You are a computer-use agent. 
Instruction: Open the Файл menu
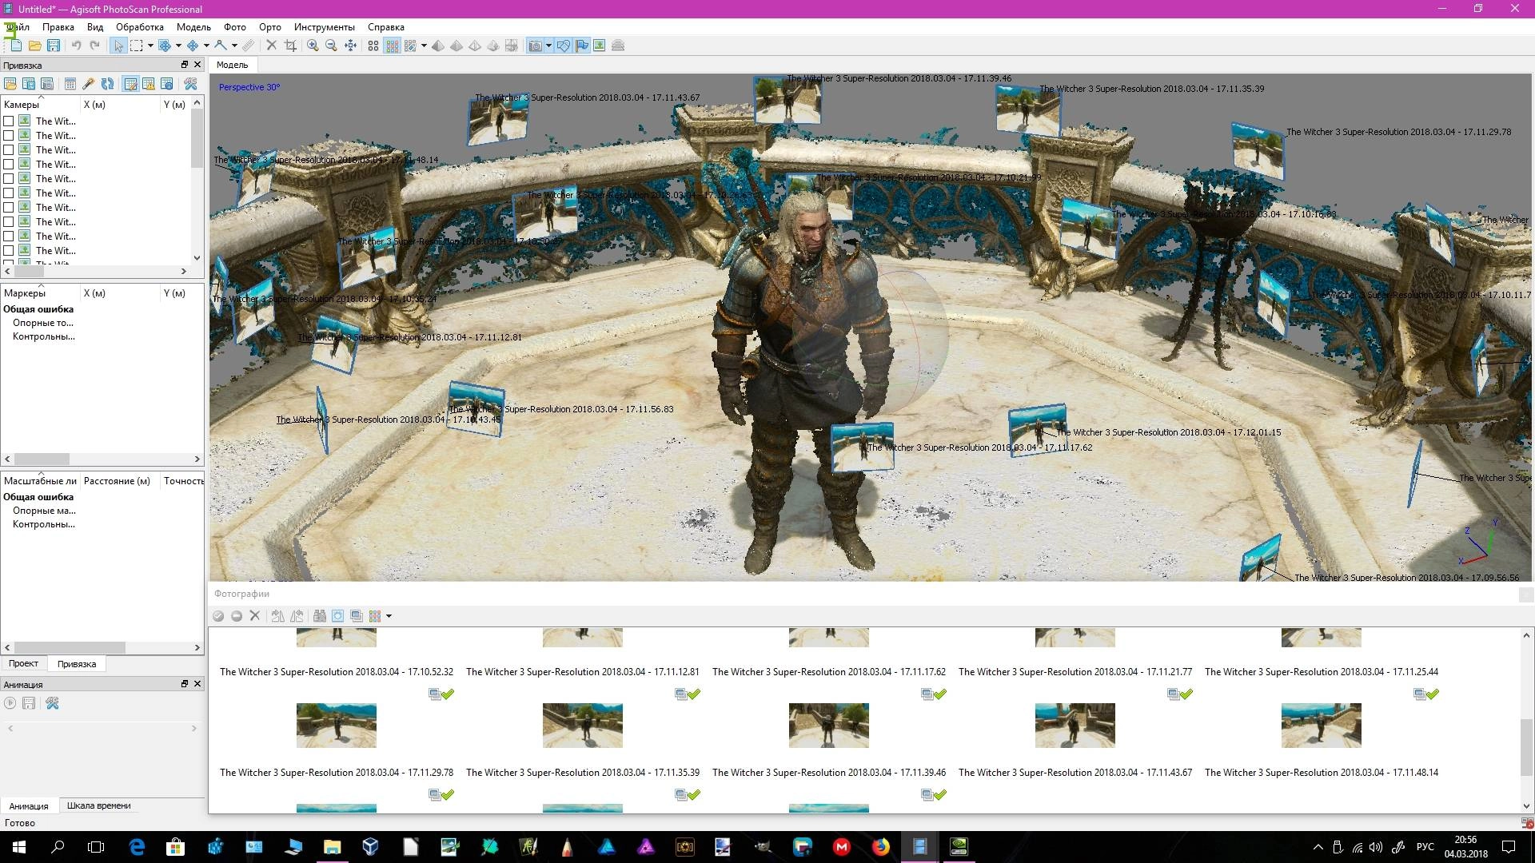click(18, 26)
